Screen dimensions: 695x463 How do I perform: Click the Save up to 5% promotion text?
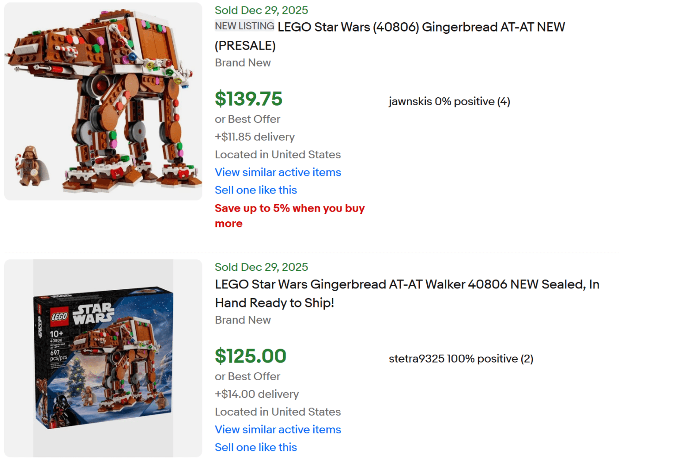289,216
